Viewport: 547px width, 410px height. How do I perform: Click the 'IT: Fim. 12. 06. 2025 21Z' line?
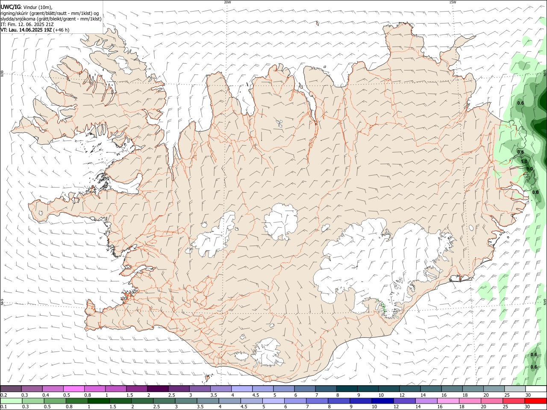tap(27, 24)
